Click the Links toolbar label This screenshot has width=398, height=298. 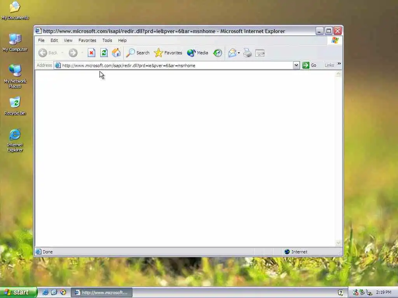click(x=329, y=65)
